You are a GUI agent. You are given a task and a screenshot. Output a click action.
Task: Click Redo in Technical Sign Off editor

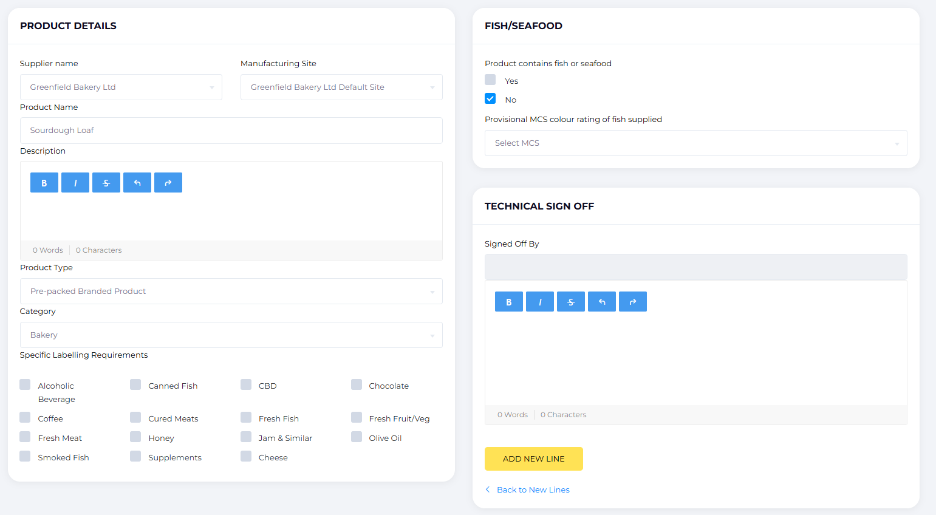coord(633,302)
